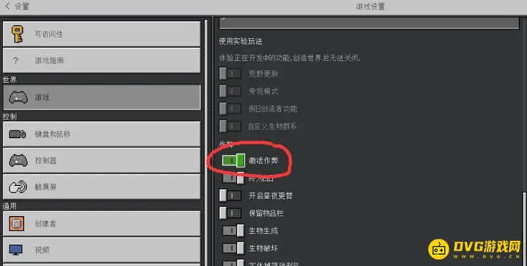The width and height of the screenshot is (527, 266).
Task: Click the touchscreen hand icon
Action: tap(18, 187)
